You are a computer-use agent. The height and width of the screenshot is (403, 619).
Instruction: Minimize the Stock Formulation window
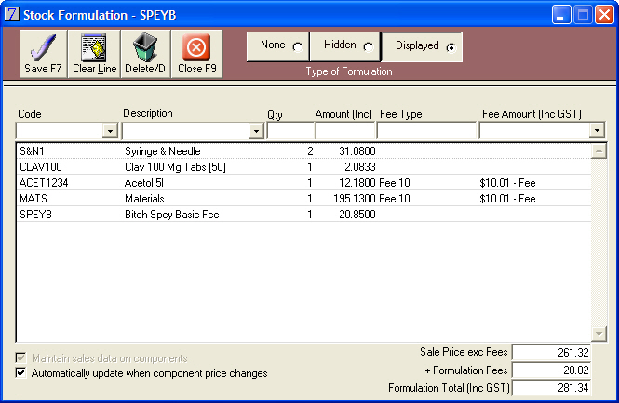click(x=561, y=15)
